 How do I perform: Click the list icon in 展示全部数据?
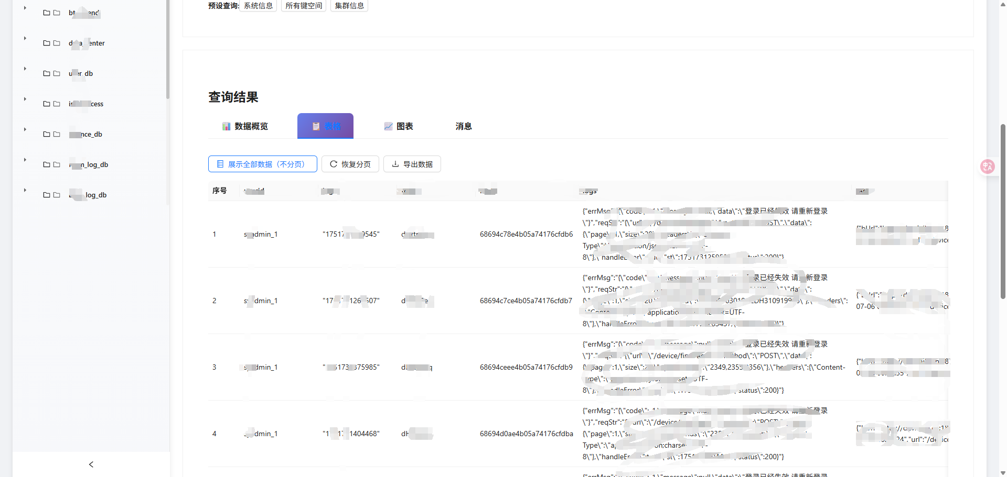(x=220, y=164)
